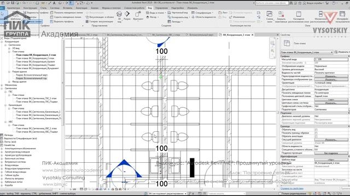The image size is (350, 196).
Task: Click the Save icon in quick access toolbar
Action: coord(13,3)
